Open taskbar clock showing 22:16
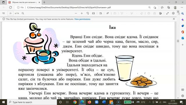186x105 pixels. pyautogui.click(x=173, y=102)
